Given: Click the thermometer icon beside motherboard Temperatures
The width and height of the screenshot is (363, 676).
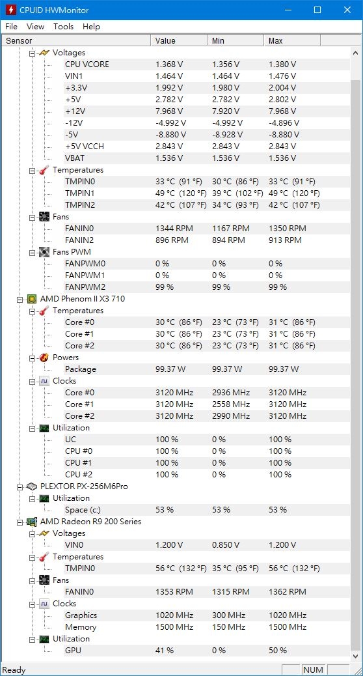Looking at the screenshot, I should pyautogui.click(x=44, y=170).
